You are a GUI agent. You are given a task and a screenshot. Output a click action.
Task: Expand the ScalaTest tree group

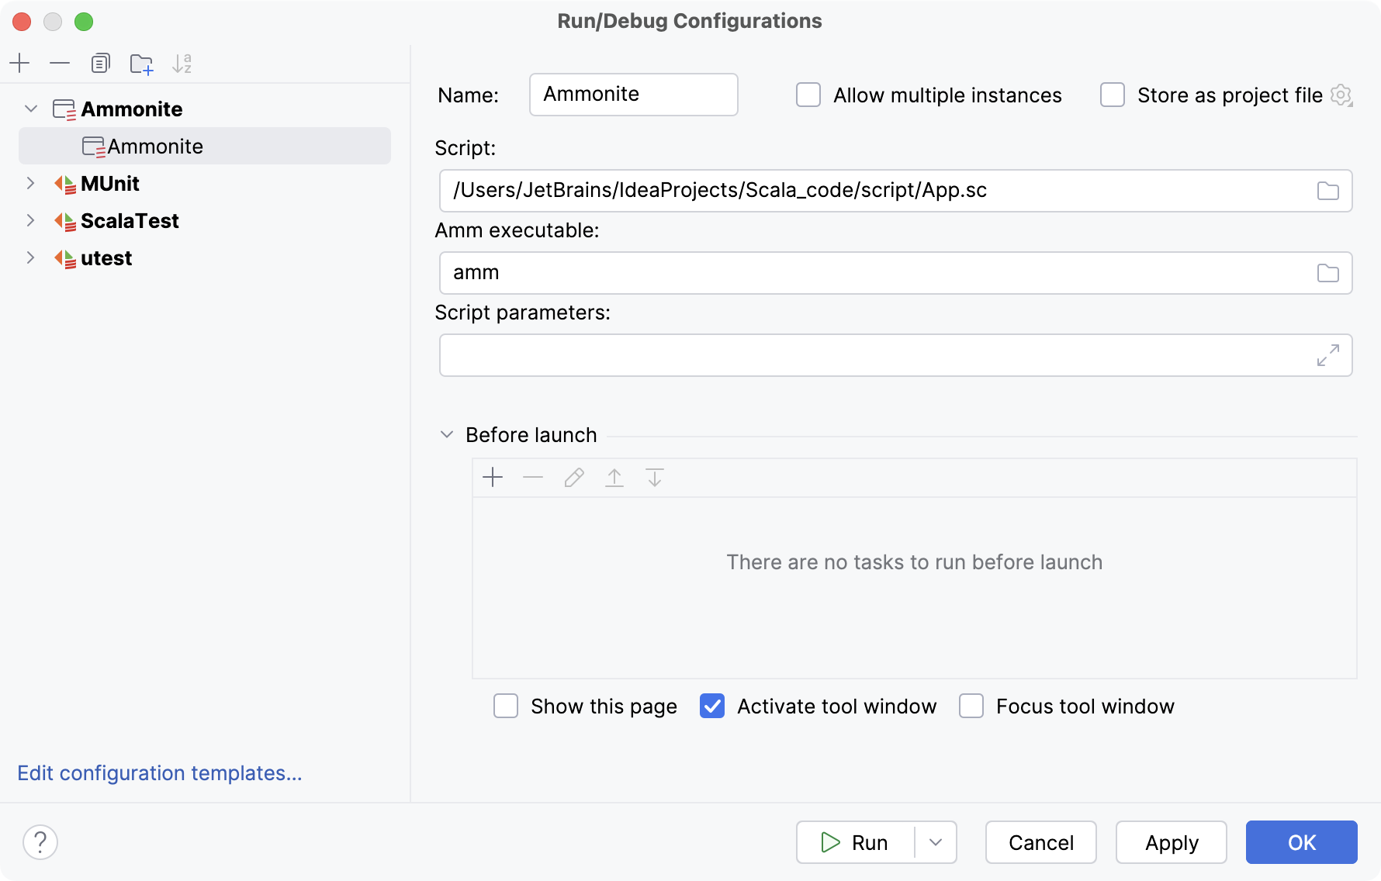point(31,220)
